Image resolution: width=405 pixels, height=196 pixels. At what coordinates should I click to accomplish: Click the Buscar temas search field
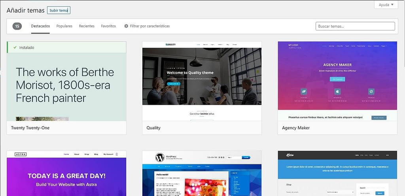click(355, 26)
